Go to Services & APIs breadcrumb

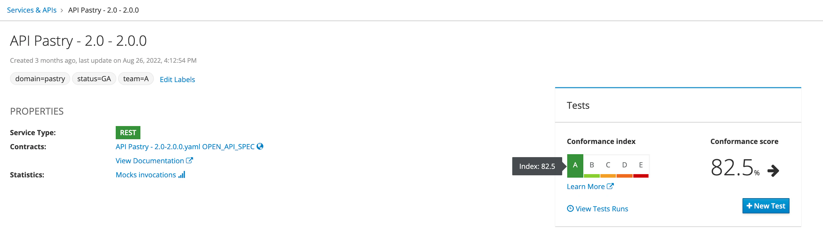pos(32,10)
